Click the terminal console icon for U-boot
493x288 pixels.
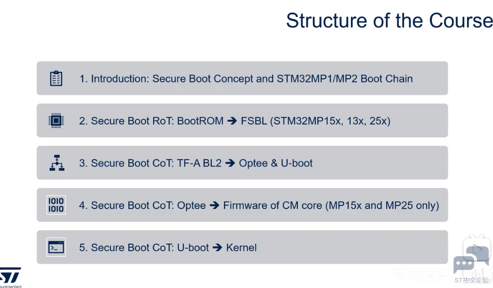56,247
